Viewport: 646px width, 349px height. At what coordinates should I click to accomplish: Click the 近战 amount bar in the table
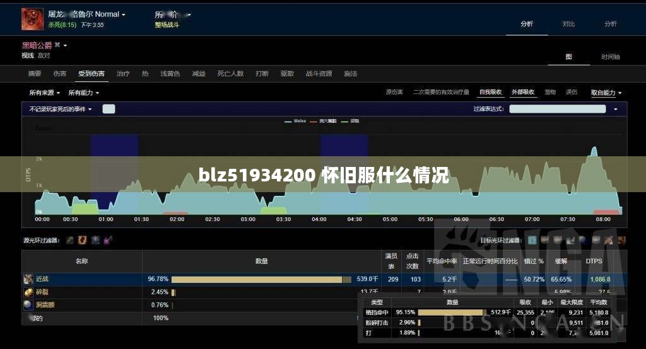pyautogui.click(x=261, y=280)
